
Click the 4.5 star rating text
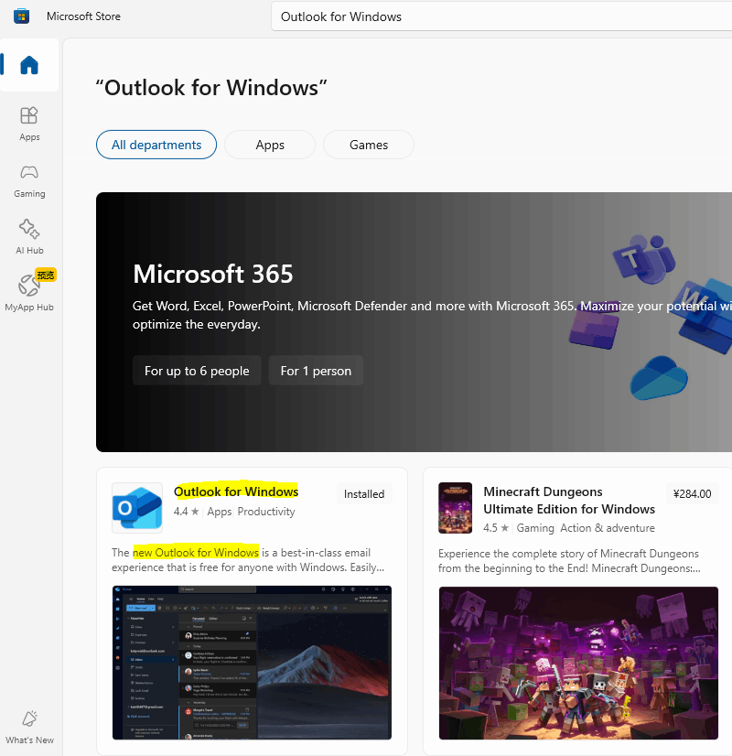496,528
